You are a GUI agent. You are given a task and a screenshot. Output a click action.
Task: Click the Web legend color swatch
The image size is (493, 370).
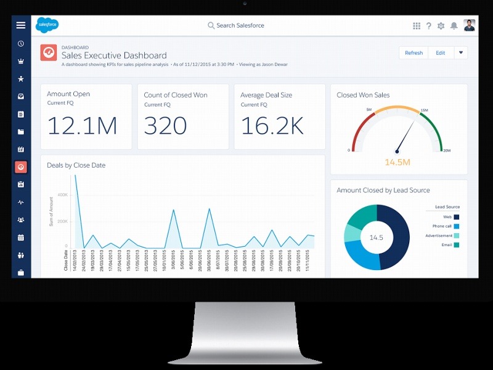[457, 217]
